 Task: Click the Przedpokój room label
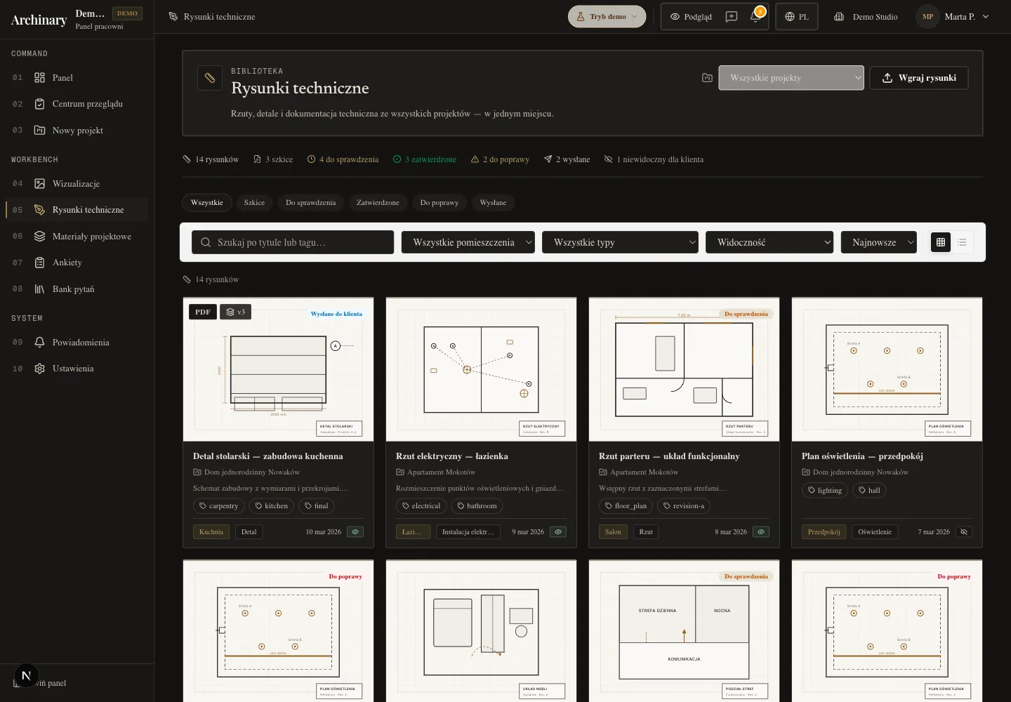tap(824, 532)
